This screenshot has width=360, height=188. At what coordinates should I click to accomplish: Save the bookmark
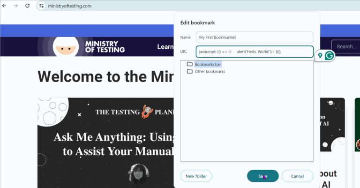coord(262,176)
